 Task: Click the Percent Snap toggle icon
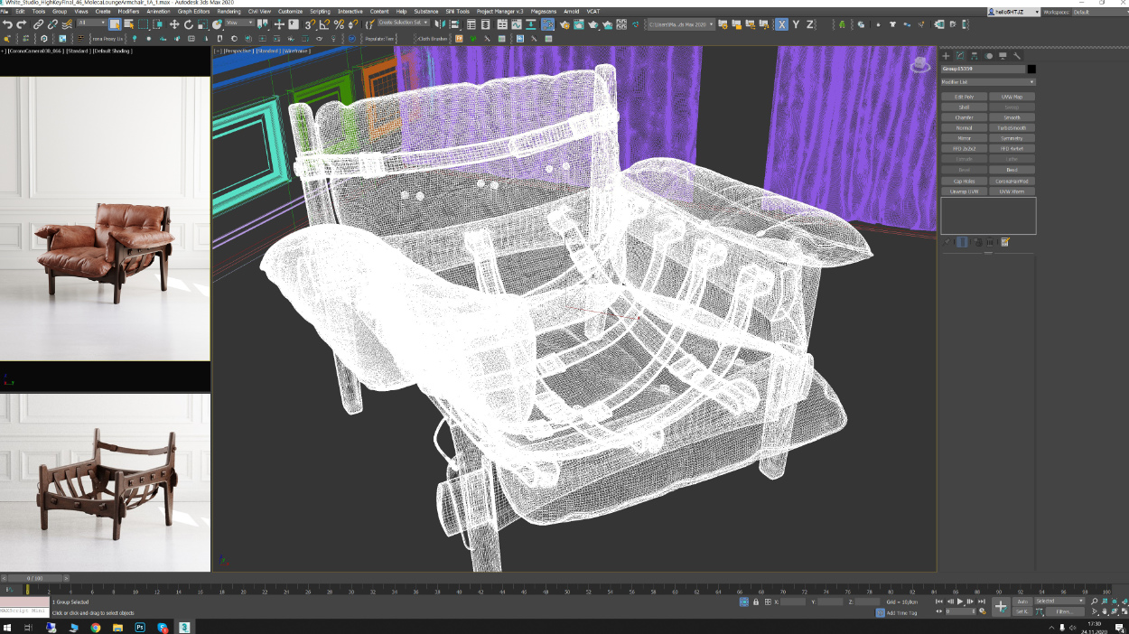click(x=339, y=24)
